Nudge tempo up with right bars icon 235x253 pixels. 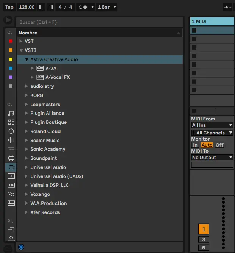(50, 7)
